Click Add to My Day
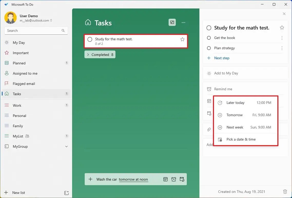The image size is (292, 198). point(226,73)
